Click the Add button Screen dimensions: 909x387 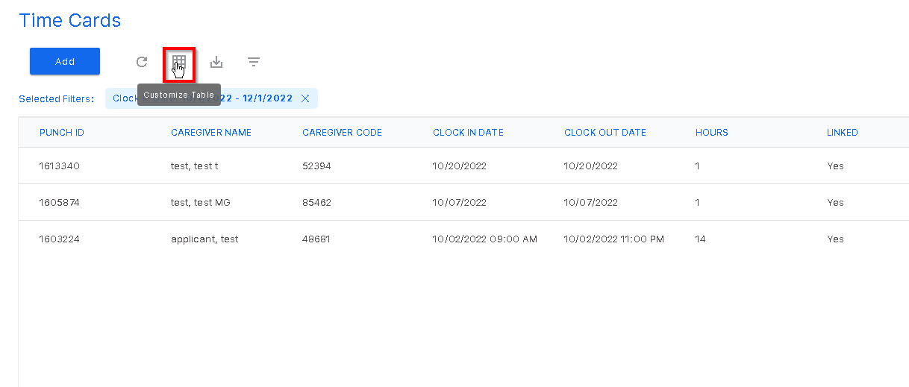(65, 61)
